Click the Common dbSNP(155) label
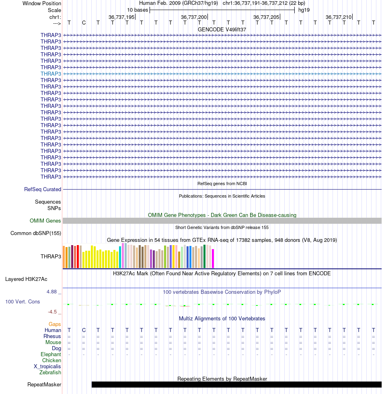 coord(36,233)
